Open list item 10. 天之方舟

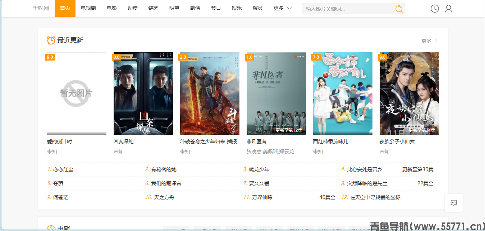(x=160, y=198)
